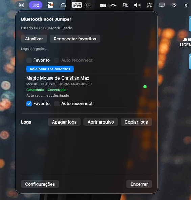The width and height of the screenshot is (191, 200).
Task: Click the green connected status dot
Action: pyautogui.click(x=145, y=87)
